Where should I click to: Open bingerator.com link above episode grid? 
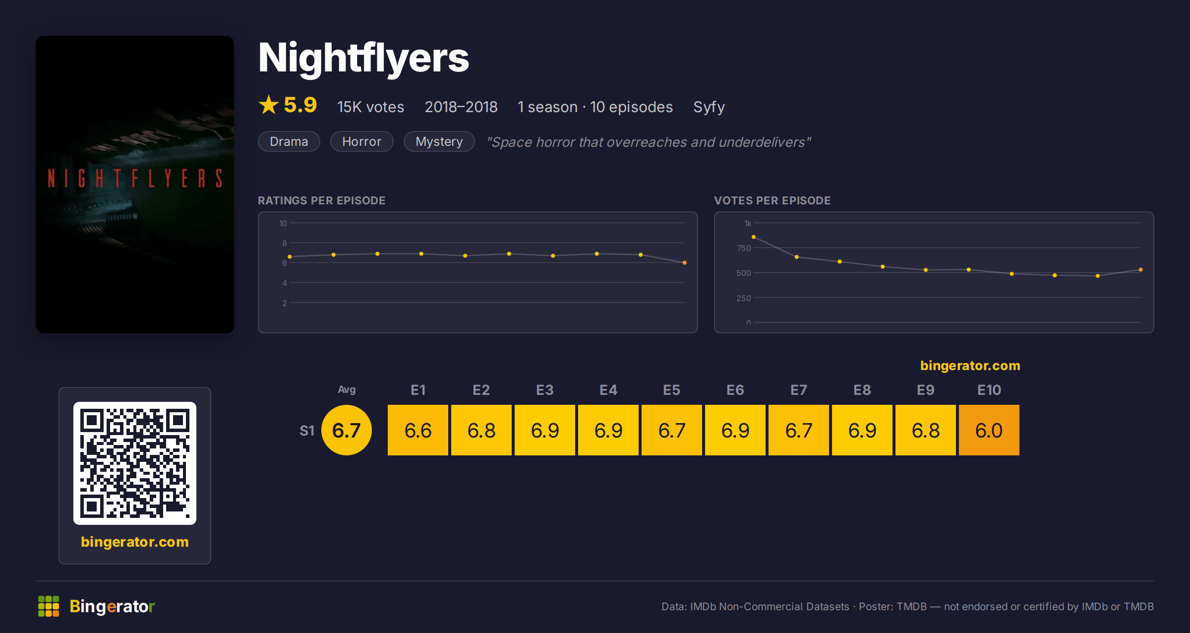tap(970, 366)
